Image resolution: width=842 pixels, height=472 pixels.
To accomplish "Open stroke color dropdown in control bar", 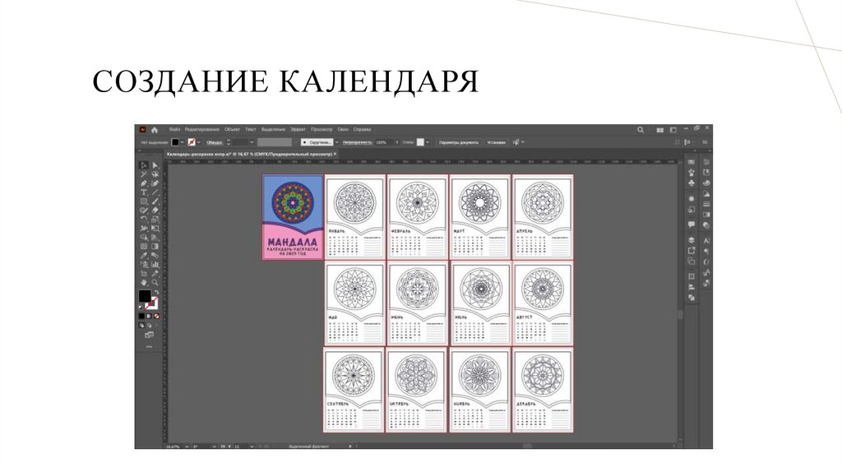I will tap(199, 142).
